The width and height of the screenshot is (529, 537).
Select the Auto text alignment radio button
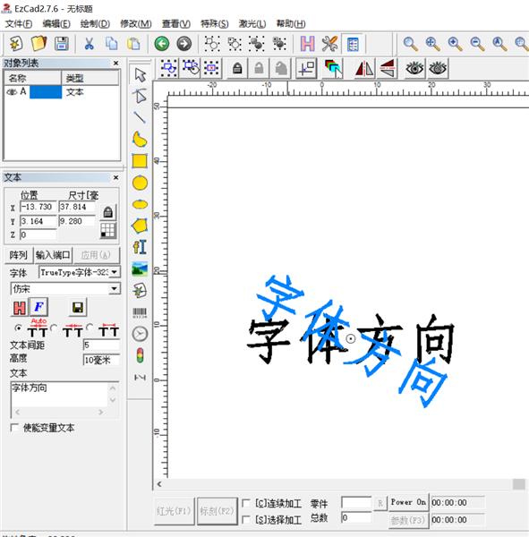tap(19, 328)
